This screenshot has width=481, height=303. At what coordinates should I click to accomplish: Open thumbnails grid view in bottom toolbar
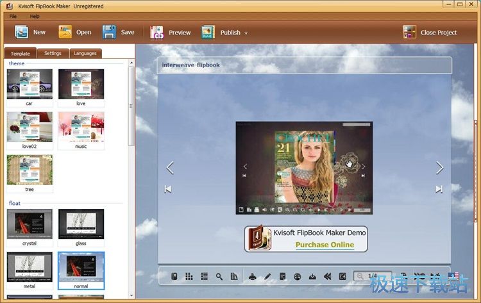coord(189,277)
